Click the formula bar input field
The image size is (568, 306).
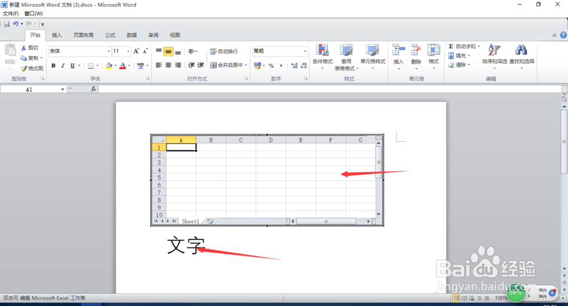pyautogui.click(x=329, y=89)
